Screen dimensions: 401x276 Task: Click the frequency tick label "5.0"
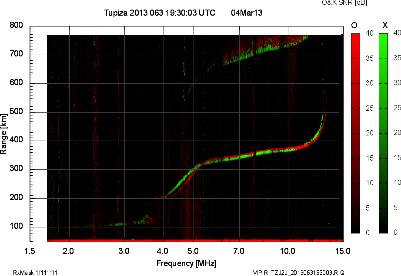click(x=193, y=251)
